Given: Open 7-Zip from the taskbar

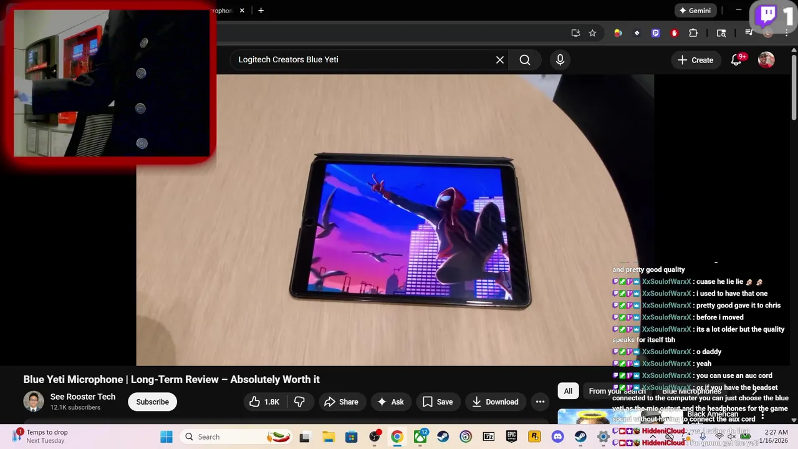Looking at the screenshot, I should click(489, 437).
